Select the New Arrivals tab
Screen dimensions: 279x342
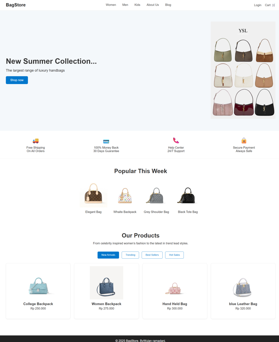coord(108,255)
